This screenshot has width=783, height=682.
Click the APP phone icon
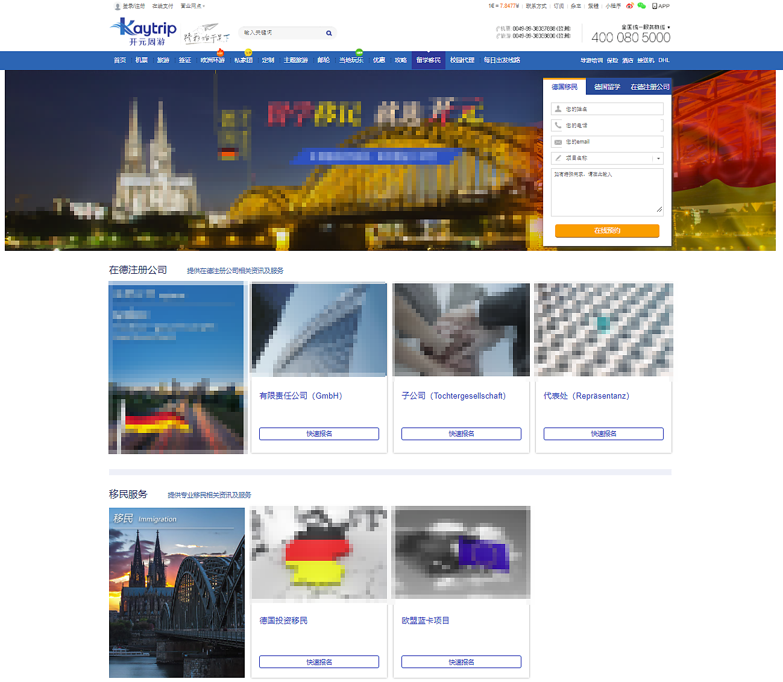(x=655, y=6)
